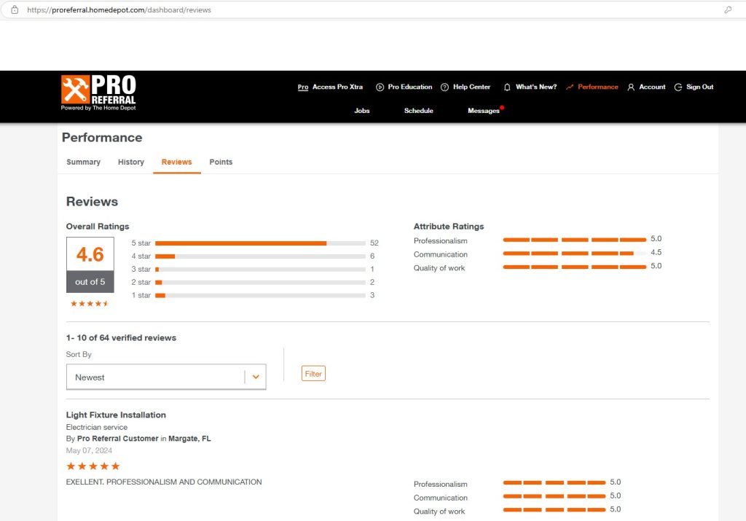
Task: Click the key icon in address bar
Action: click(x=728, y=10)
